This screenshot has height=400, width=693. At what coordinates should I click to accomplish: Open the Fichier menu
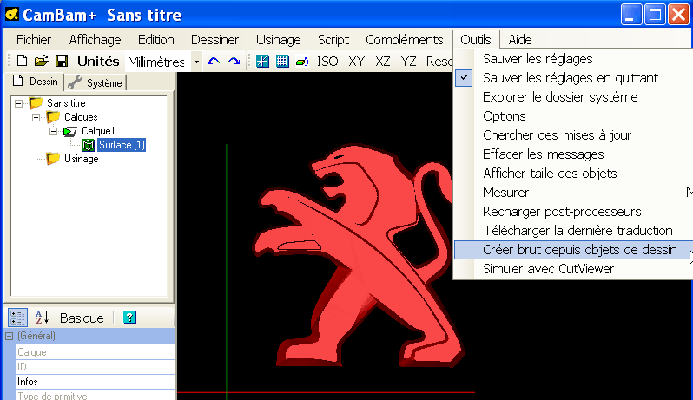[34, 40]
